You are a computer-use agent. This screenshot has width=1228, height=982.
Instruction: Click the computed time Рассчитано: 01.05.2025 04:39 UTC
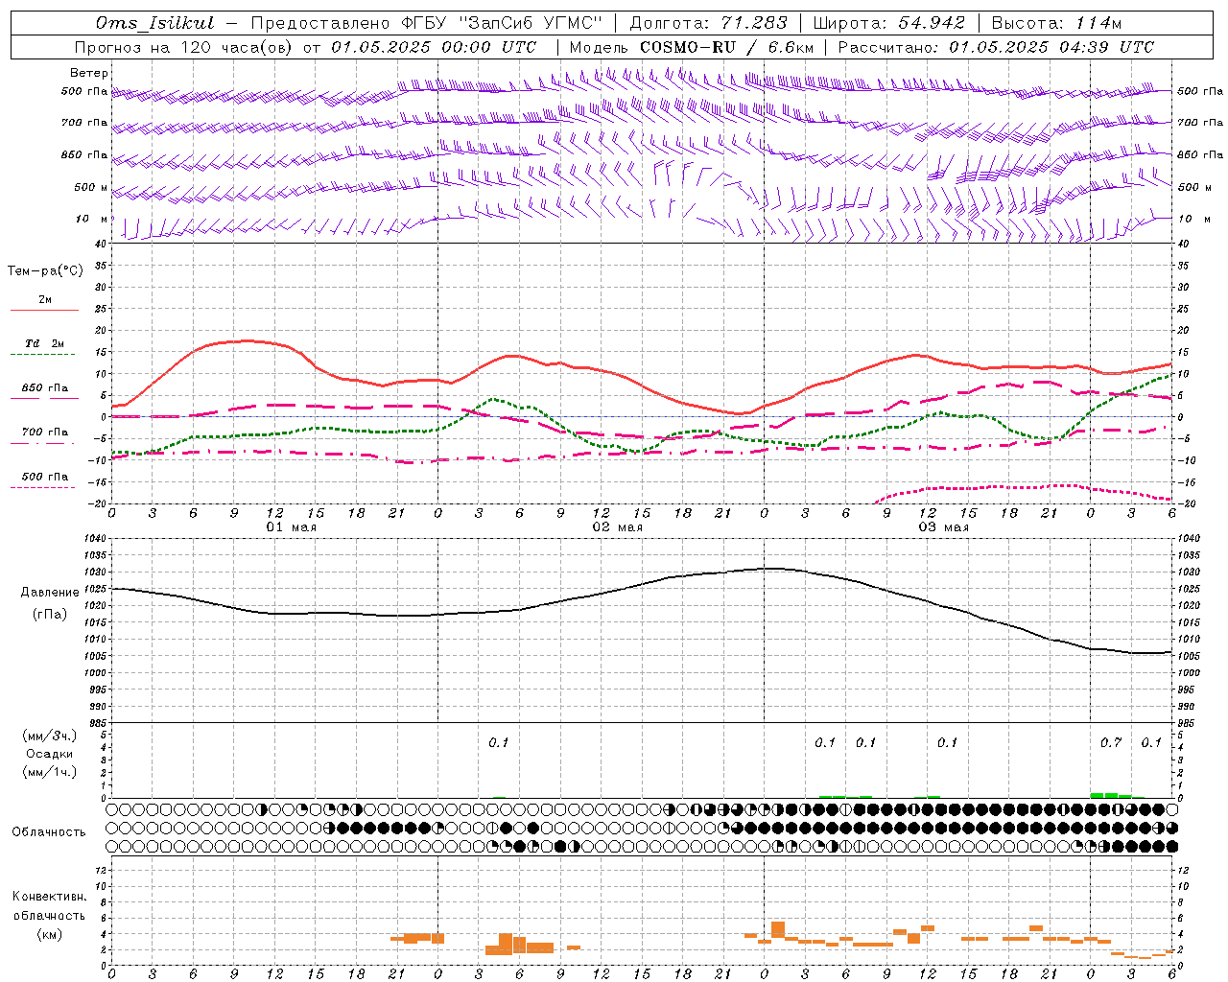click(x=996, y=47)
